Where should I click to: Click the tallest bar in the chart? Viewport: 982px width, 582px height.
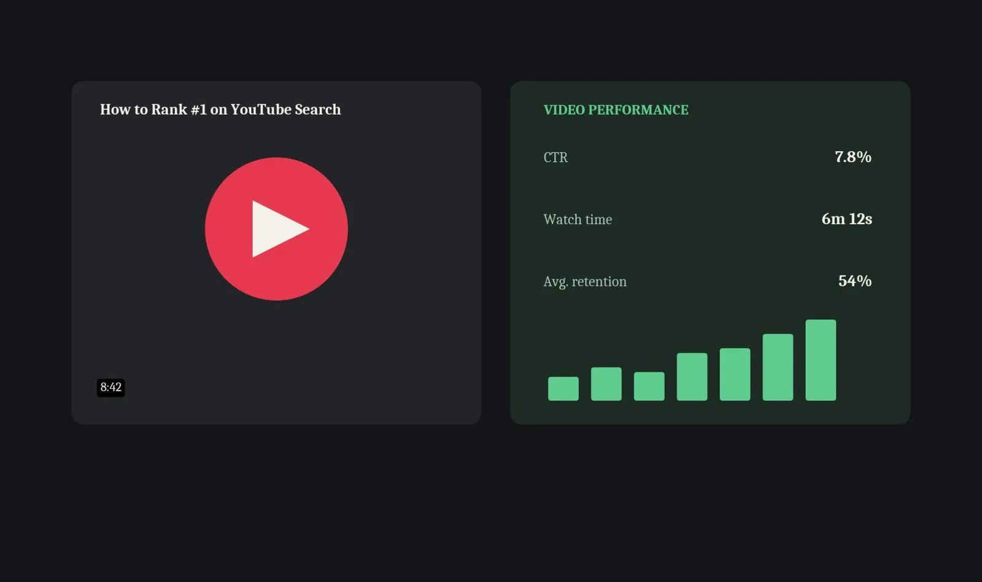[x=821, y=360]
